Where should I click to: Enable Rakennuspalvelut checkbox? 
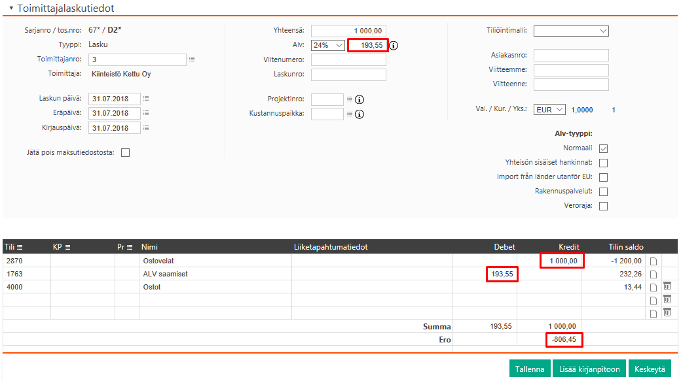click(604, 192)
